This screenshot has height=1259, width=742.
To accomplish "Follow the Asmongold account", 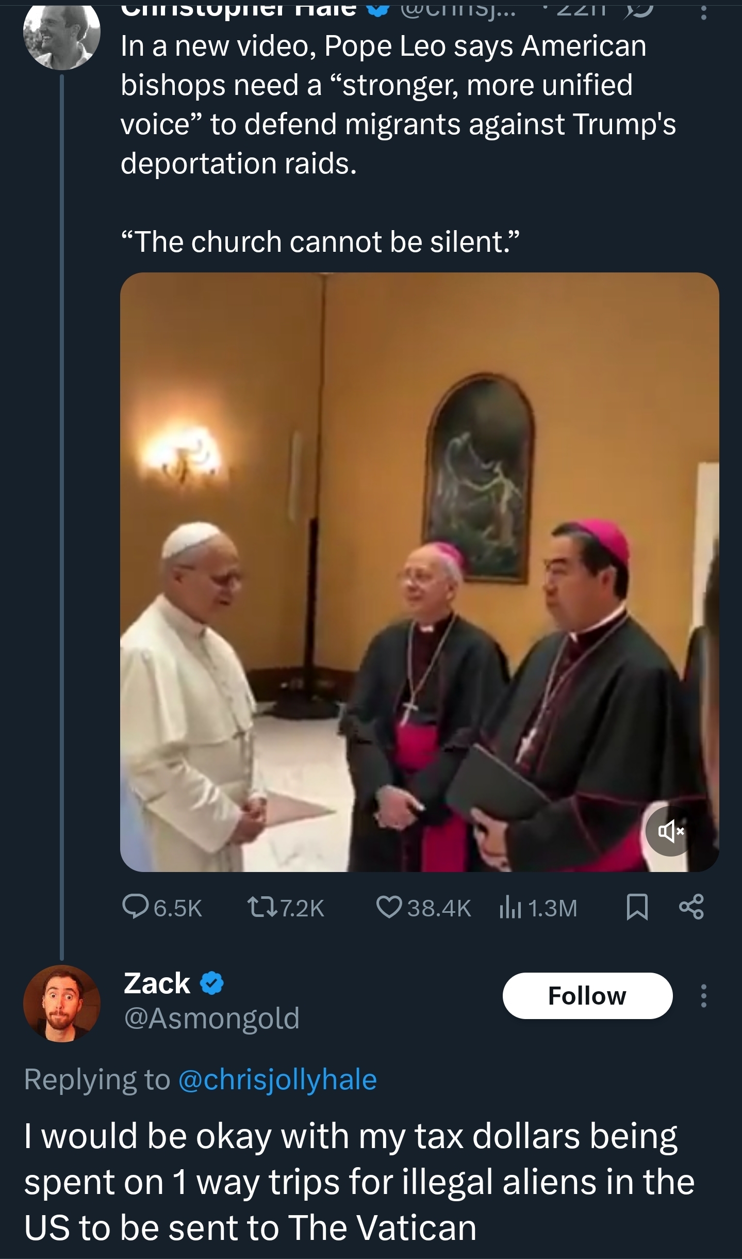I will 587,996.
